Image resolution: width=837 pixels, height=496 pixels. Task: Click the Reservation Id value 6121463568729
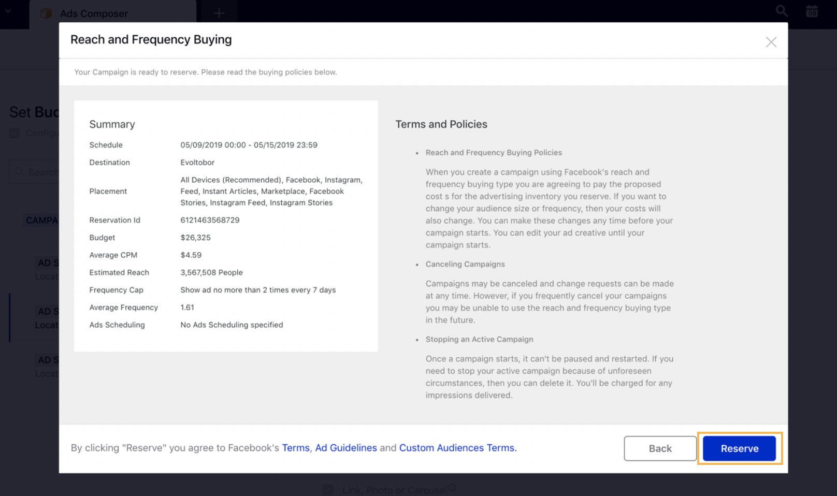point(210,220)
